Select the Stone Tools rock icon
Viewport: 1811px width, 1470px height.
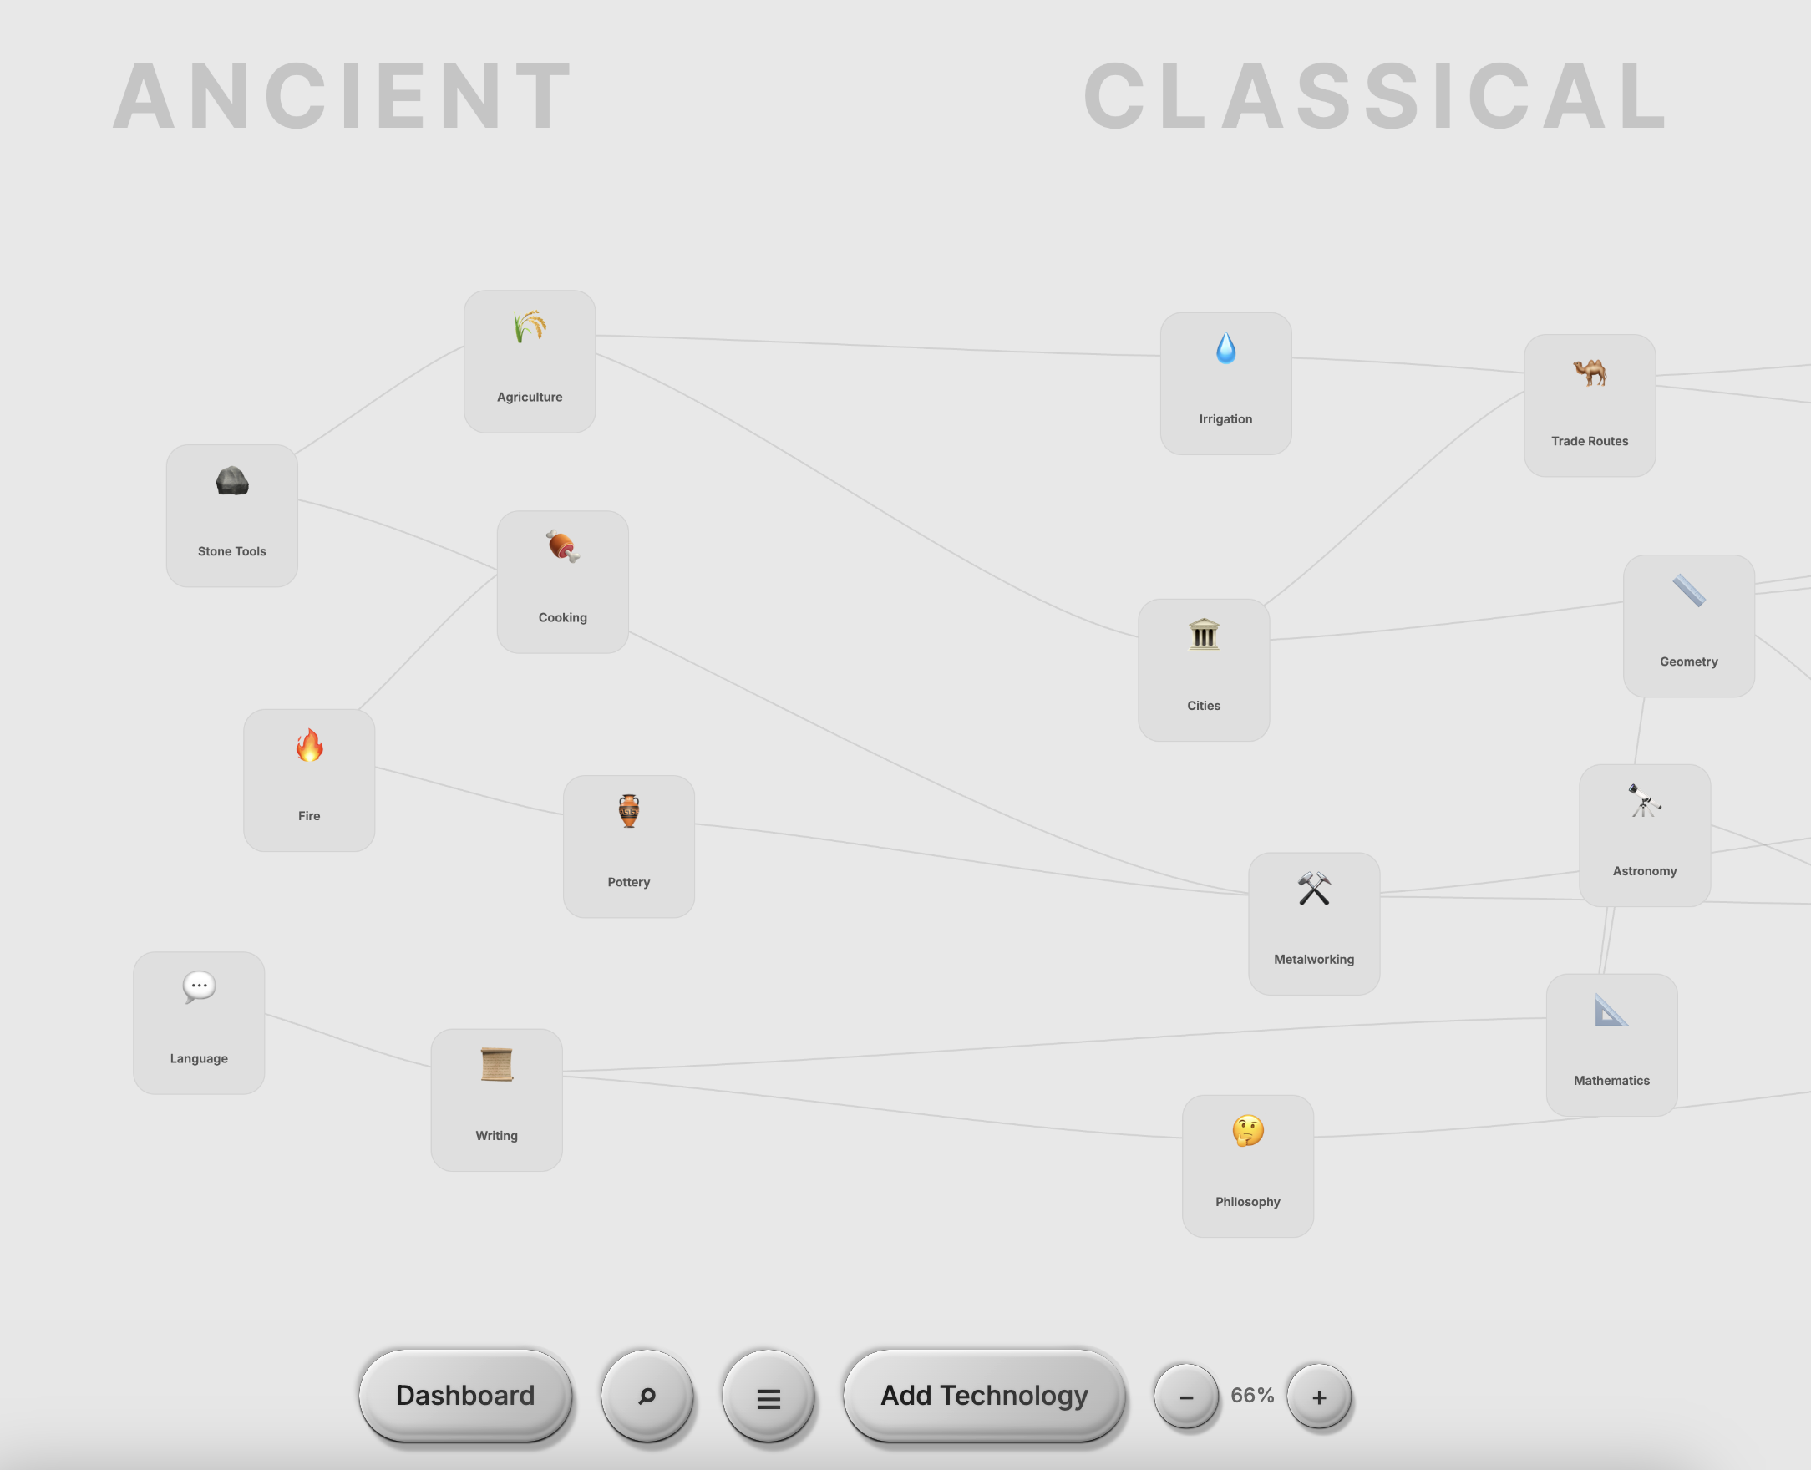(232, 482)
